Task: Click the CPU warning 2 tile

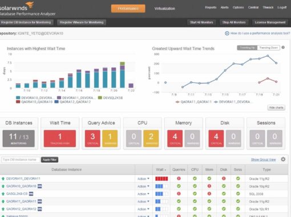Action: point(151,139)
